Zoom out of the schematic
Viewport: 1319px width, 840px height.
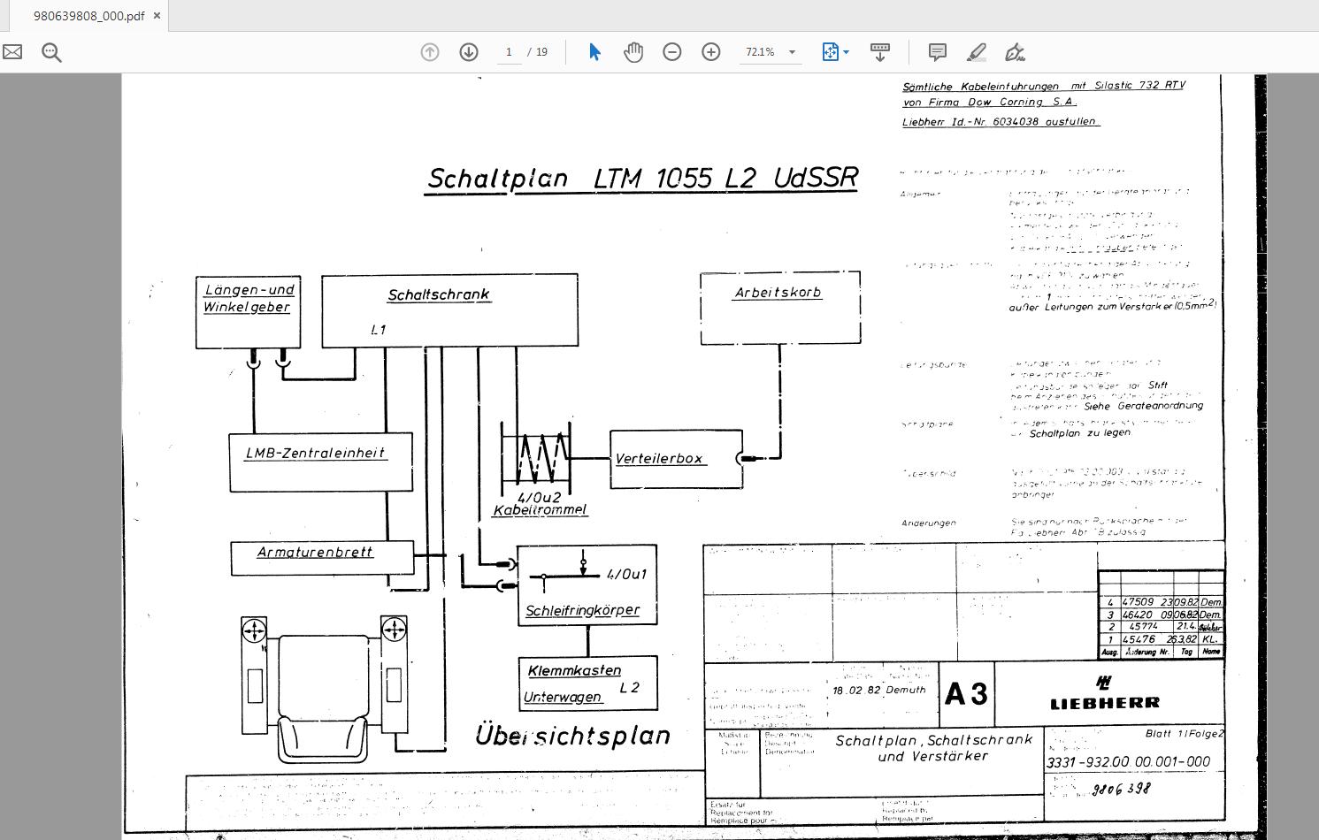(671, 52)
